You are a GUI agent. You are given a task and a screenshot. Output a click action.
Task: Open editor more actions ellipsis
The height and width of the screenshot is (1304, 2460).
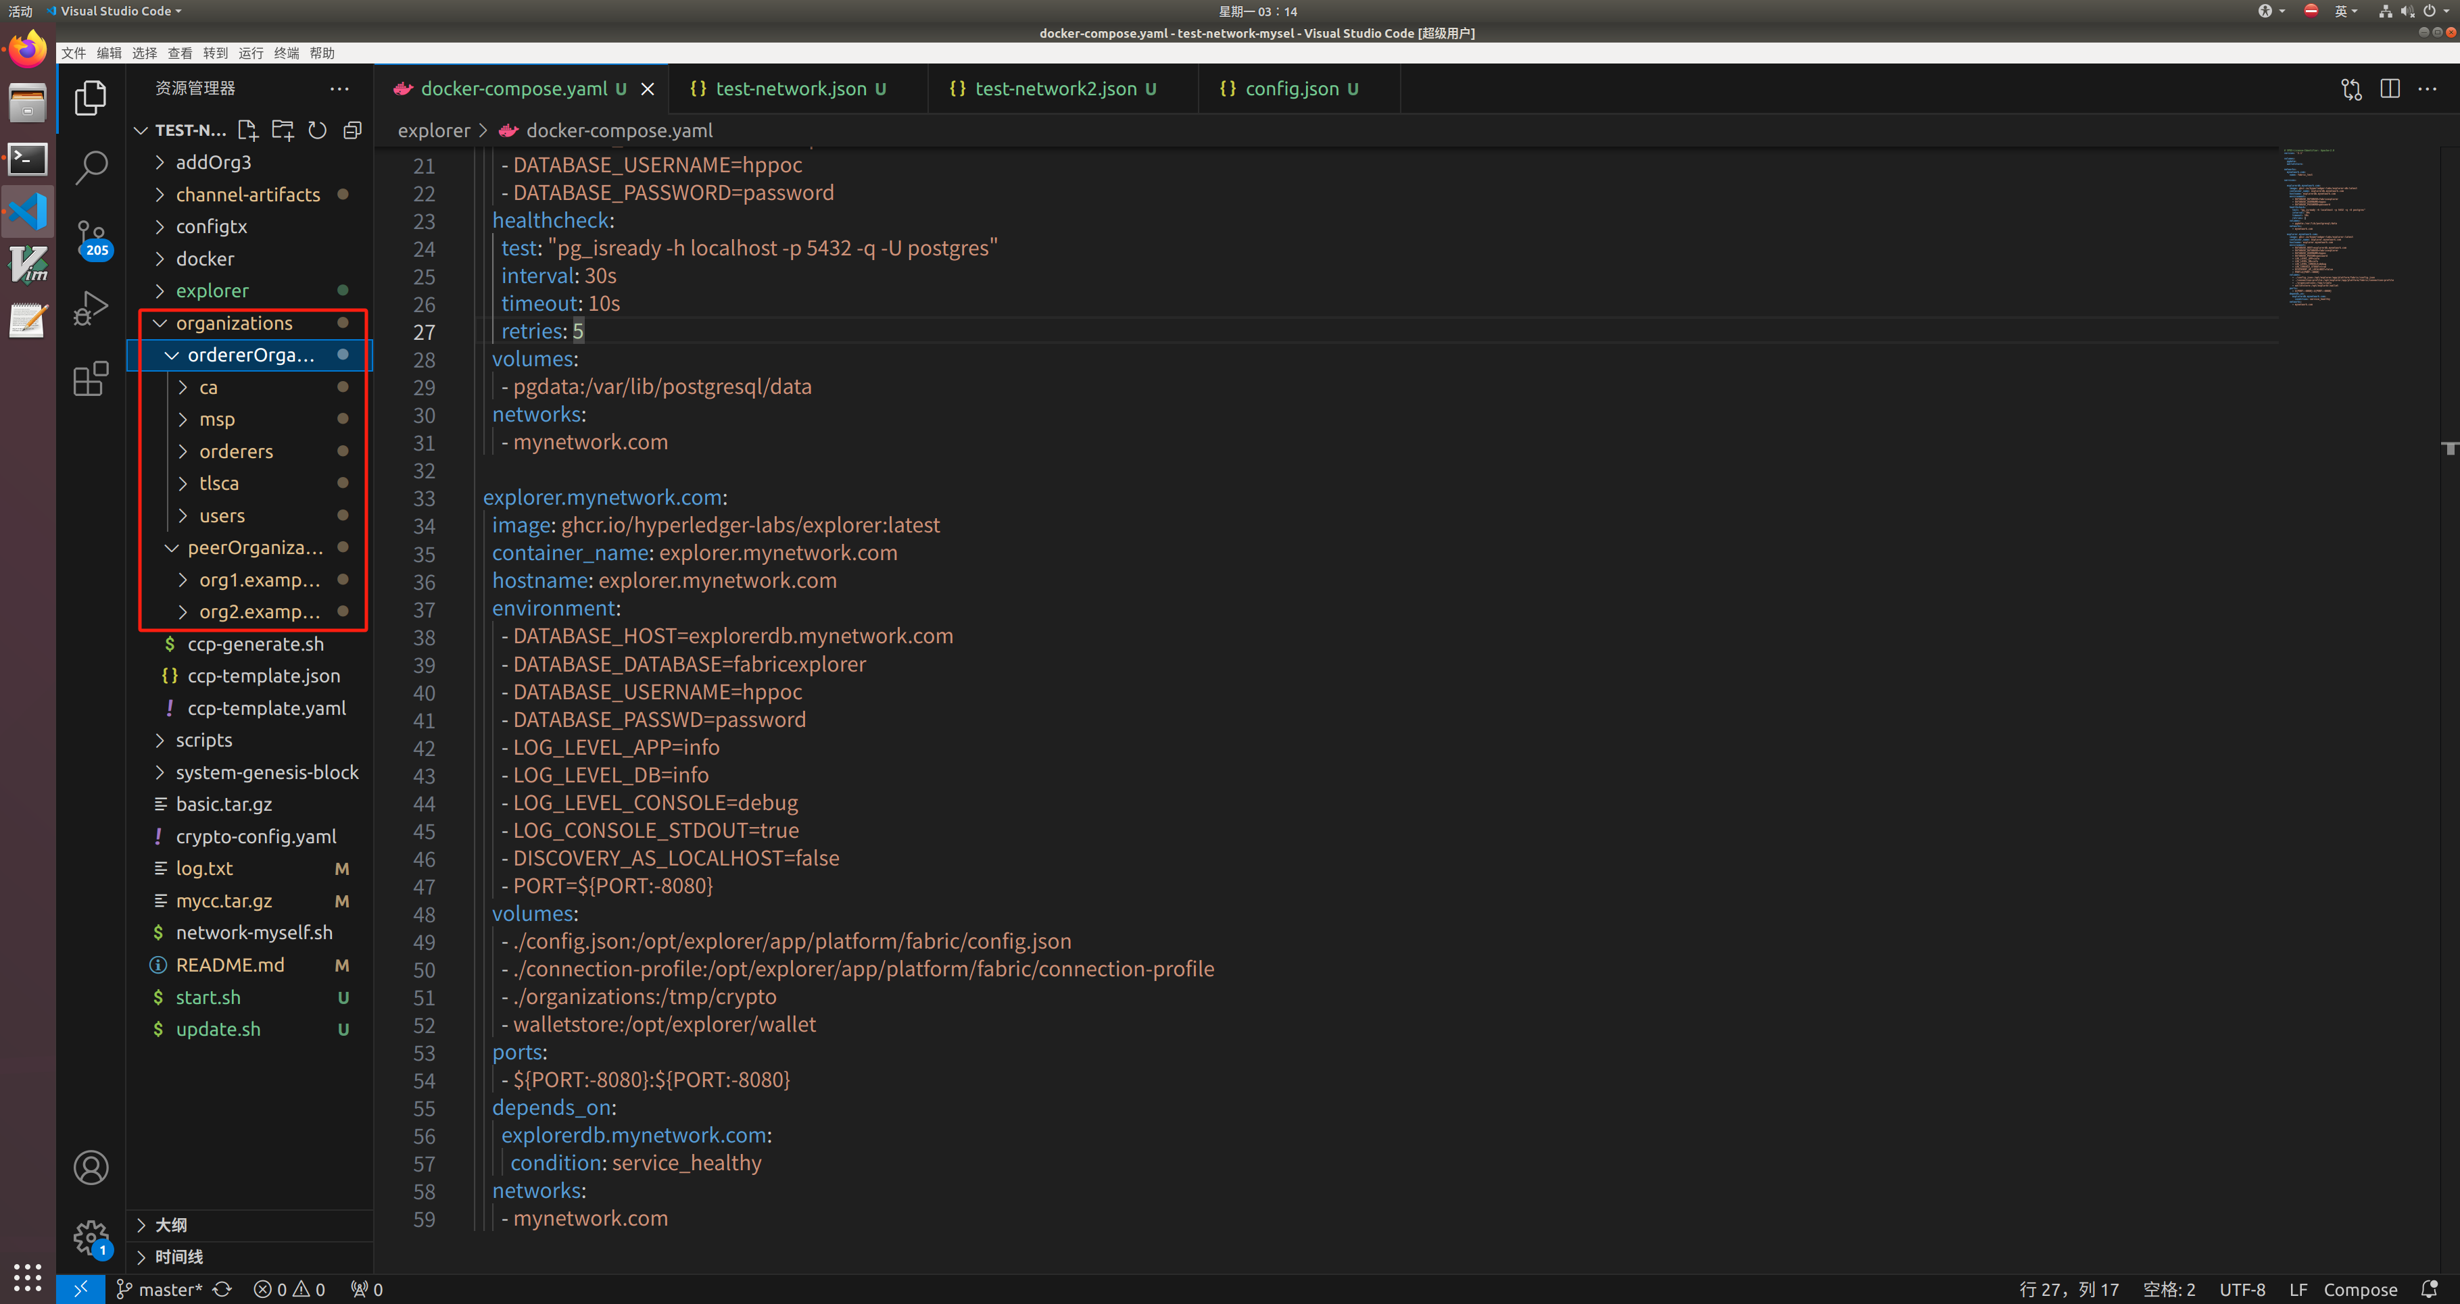tap(2427, 89)
